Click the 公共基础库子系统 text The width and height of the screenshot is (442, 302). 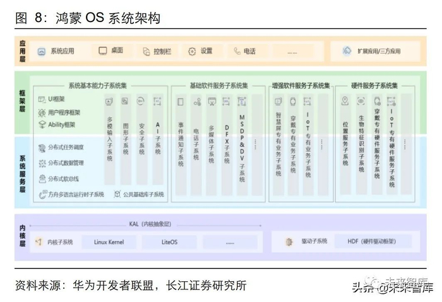(143, 194)
